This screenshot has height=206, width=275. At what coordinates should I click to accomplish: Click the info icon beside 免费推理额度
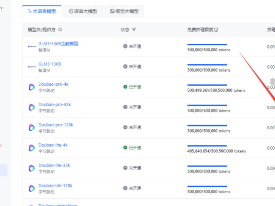[x=216, y=30]
